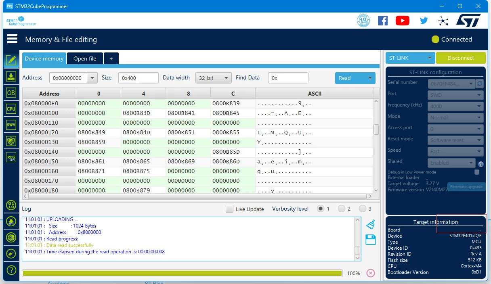491x284 pixels.
Task: Cancel operation with the X icon by the progress bar
Action: pos(371,273)
